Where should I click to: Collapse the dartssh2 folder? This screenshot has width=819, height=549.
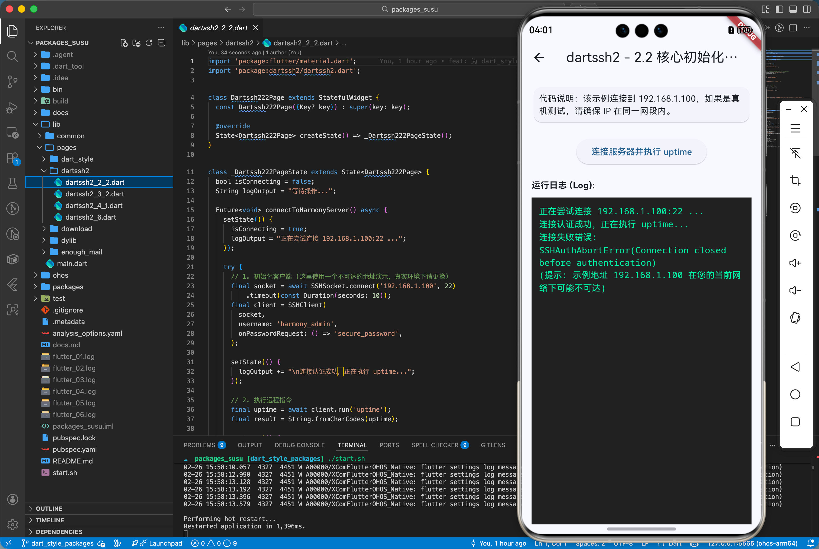(x=75, y=171)
